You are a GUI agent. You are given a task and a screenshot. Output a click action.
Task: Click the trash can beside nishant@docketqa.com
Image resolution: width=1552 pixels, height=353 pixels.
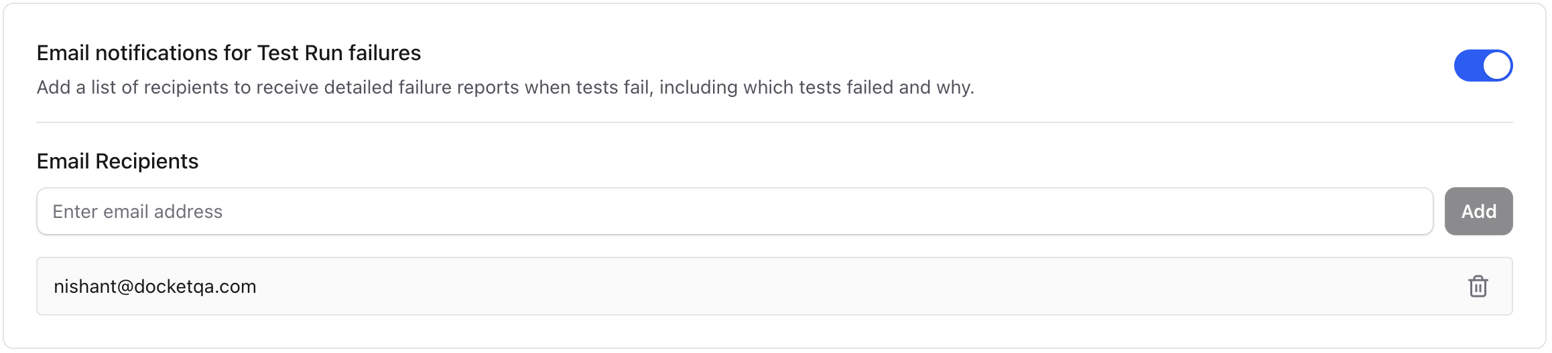1478,286
